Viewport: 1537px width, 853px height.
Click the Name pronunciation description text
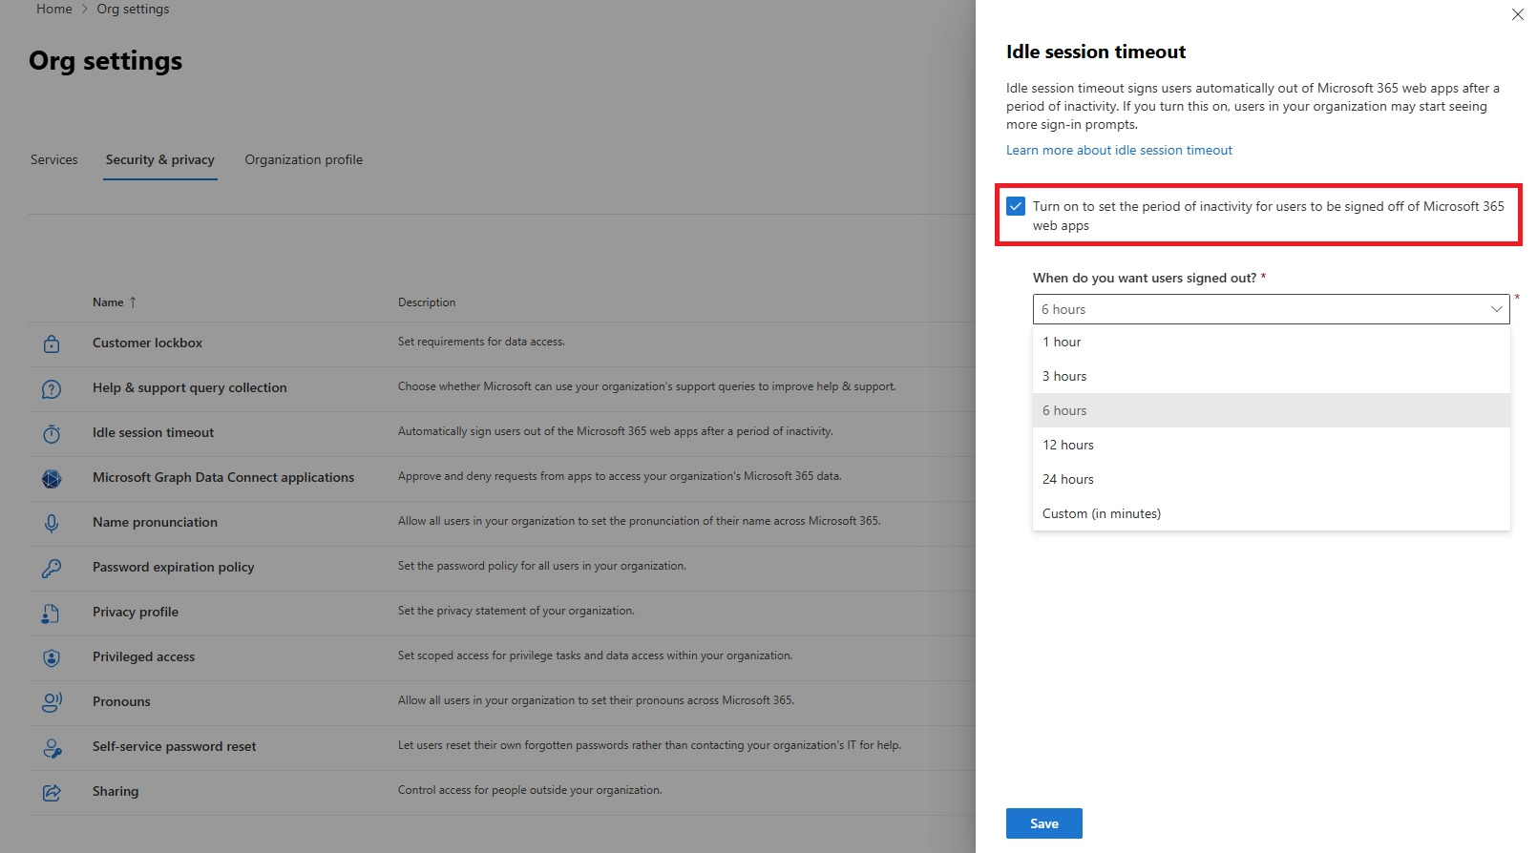[x=640, y=521]
